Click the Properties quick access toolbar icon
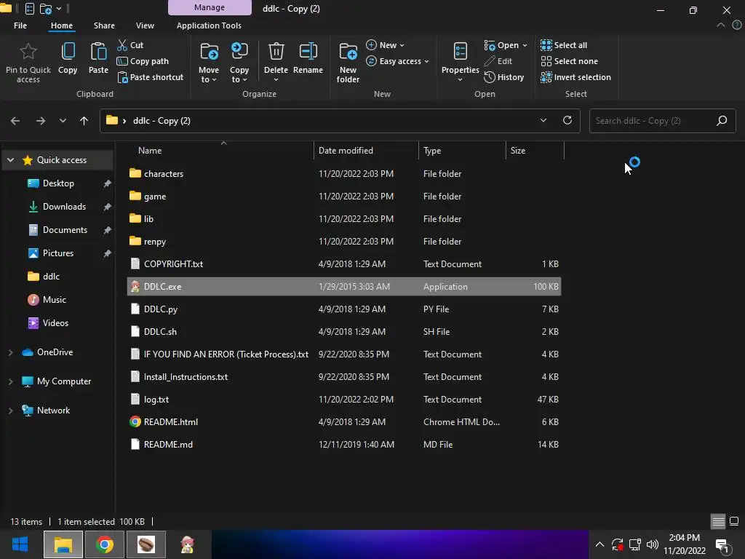This screenshot has height=559, width=745. click(29, 9)
